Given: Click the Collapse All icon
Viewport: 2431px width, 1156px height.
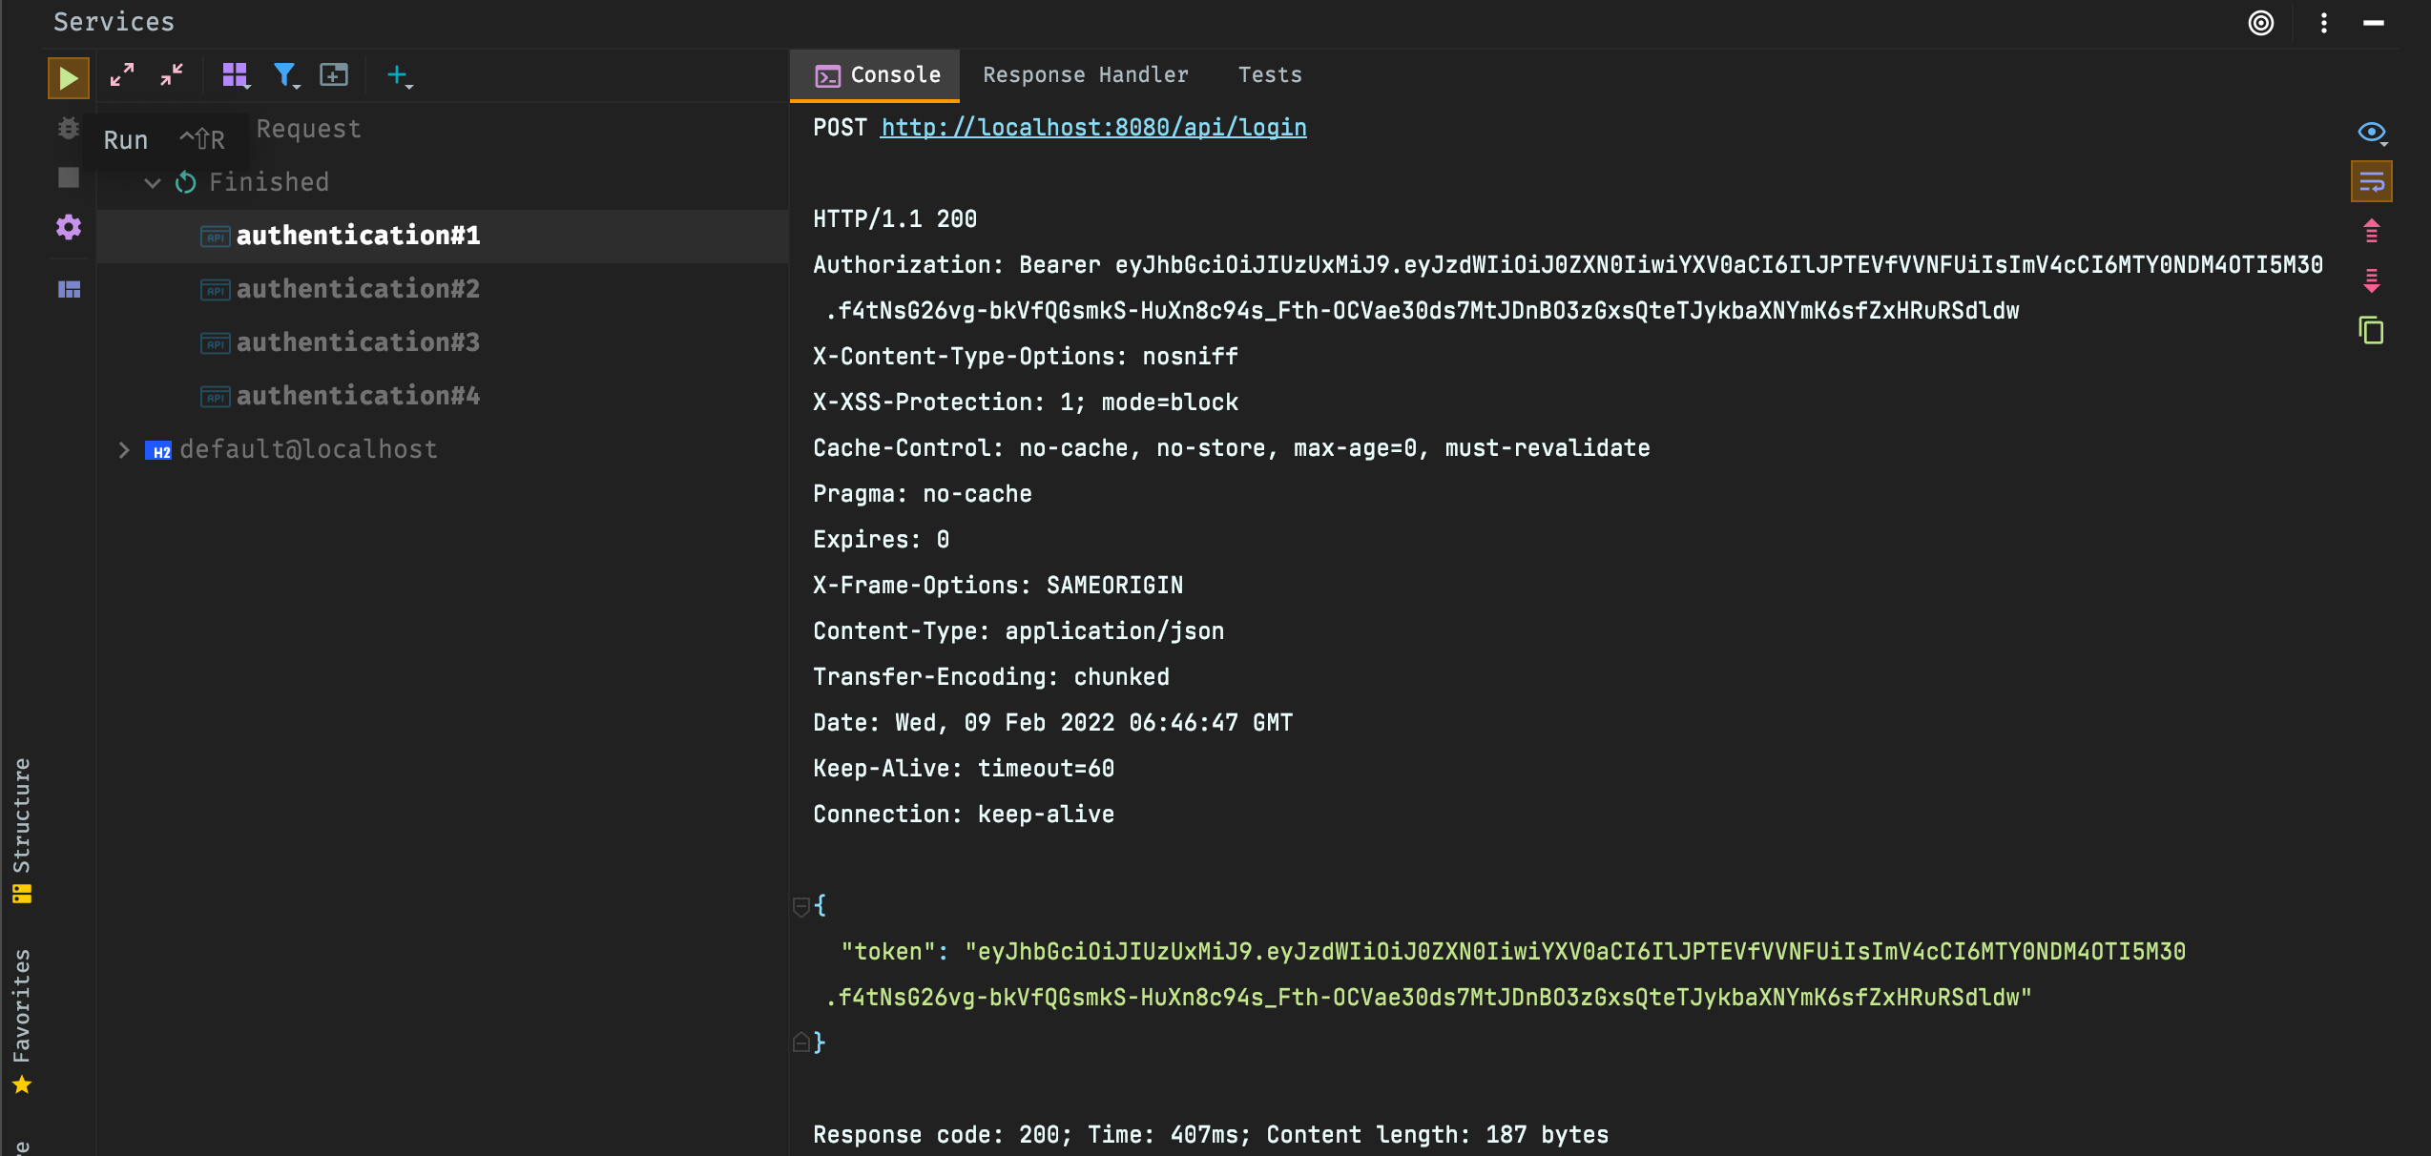Looking at the screenshot, I should 172,74.
